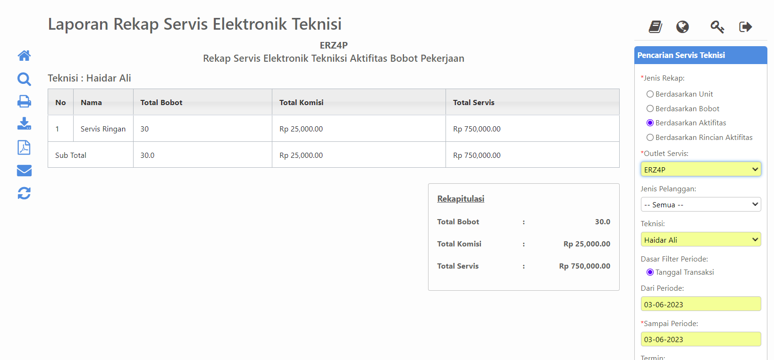Export report with the PDF file icon
The image size is (774, 360).
point(24,147)
